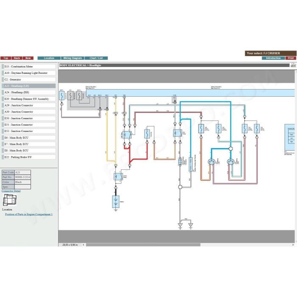Select E13 : Combination Meter in list
The width and height of the screenshot is (297, 297).
tap(28, 67)
